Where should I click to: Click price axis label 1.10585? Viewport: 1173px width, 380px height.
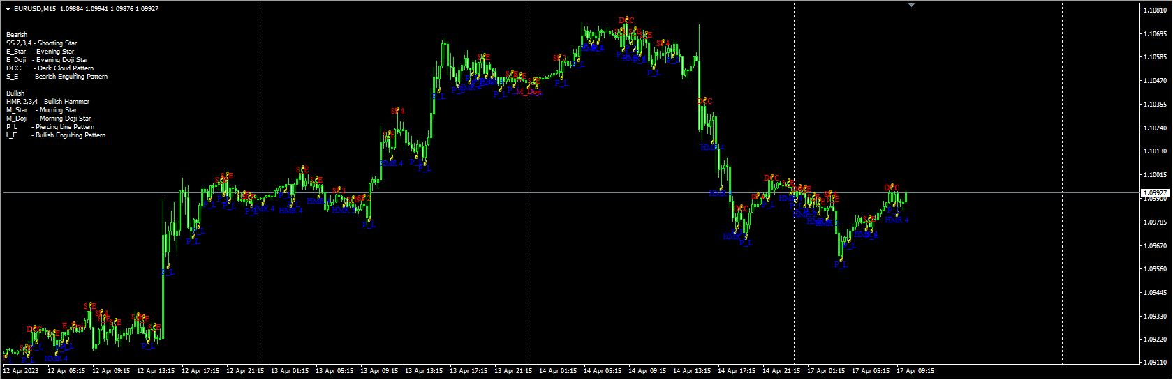[1156, 57]
